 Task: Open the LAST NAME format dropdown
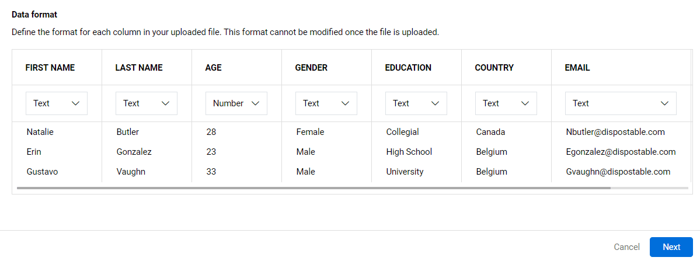click(x=147, y=103)
